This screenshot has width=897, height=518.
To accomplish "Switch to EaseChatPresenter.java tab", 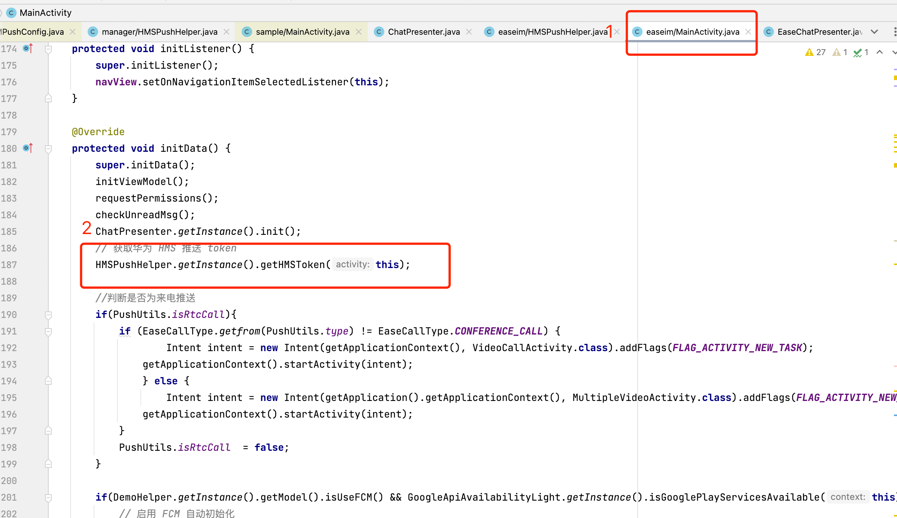I will (x=819, y=32).
